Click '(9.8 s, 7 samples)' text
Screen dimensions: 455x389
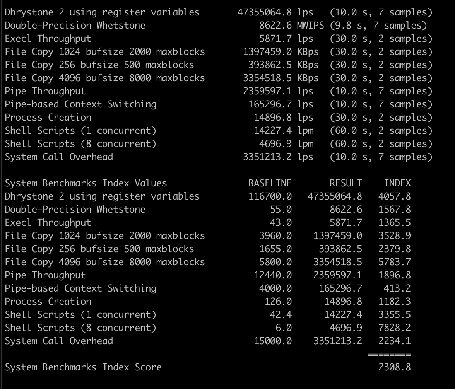pos(378,26)
